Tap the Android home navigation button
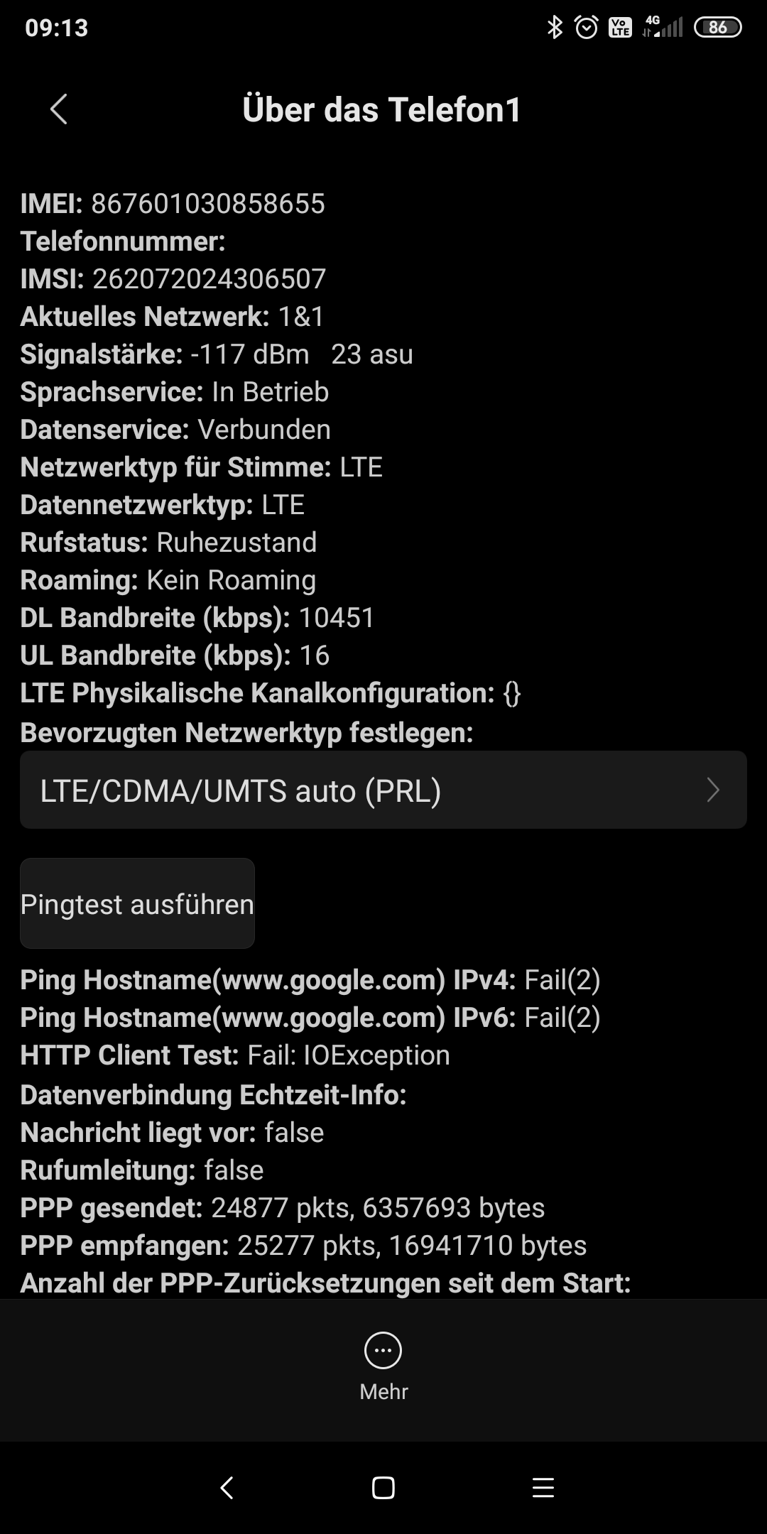Screen dimensions: 767x1534 coord(383,1487)
